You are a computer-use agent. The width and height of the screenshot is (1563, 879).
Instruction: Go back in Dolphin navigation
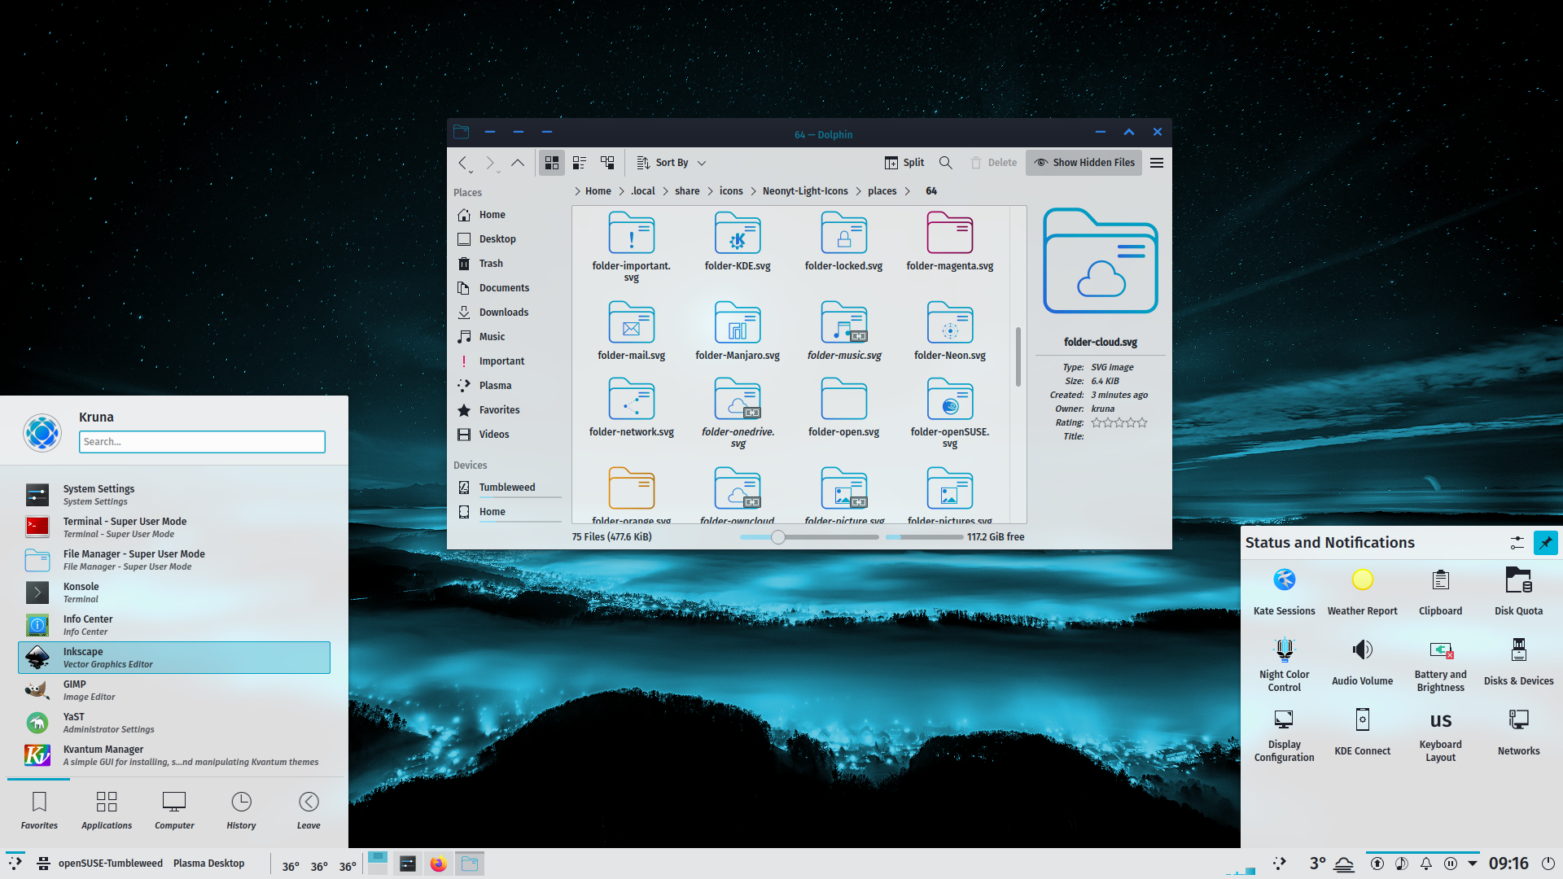[x=463, y=163]
